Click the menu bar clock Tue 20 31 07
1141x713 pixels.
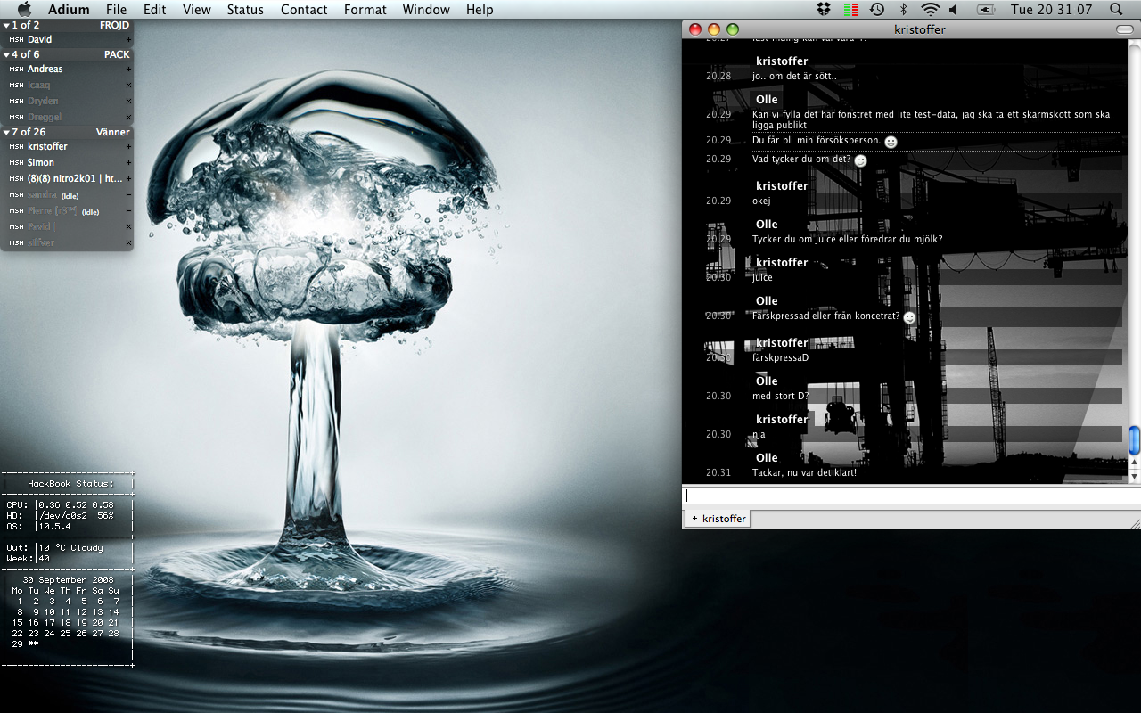point(1052,10)
